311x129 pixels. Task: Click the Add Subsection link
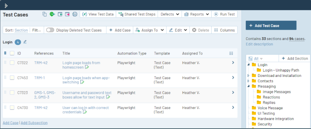coord(34,123)
